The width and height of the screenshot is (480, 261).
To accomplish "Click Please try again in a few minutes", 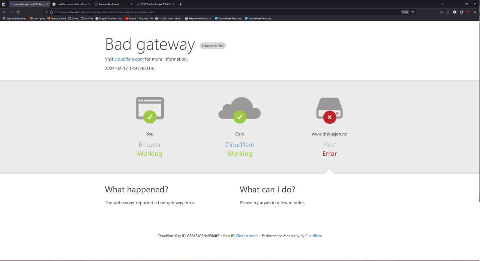I will click(273, 203).
